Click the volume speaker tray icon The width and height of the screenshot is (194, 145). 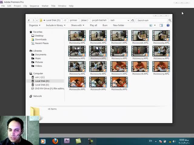174,141
